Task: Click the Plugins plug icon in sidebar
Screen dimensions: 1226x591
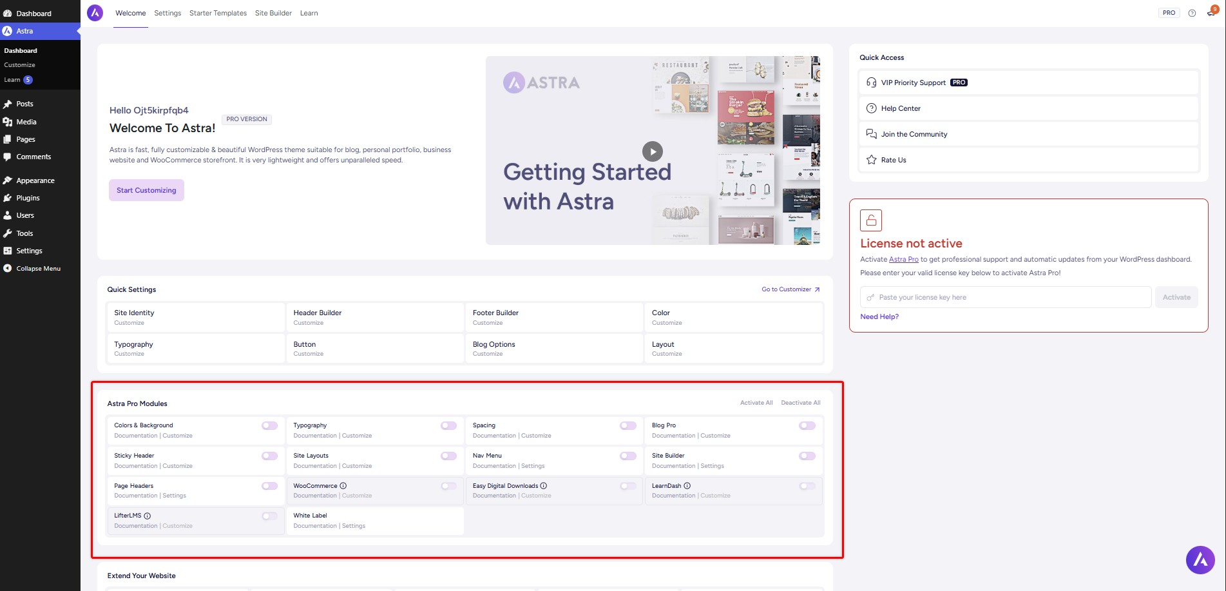Action: click(8, 198)
